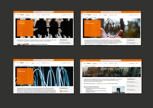
Task: Click the IWM logo on the Medientechnik page
Action: pos(18,63)
